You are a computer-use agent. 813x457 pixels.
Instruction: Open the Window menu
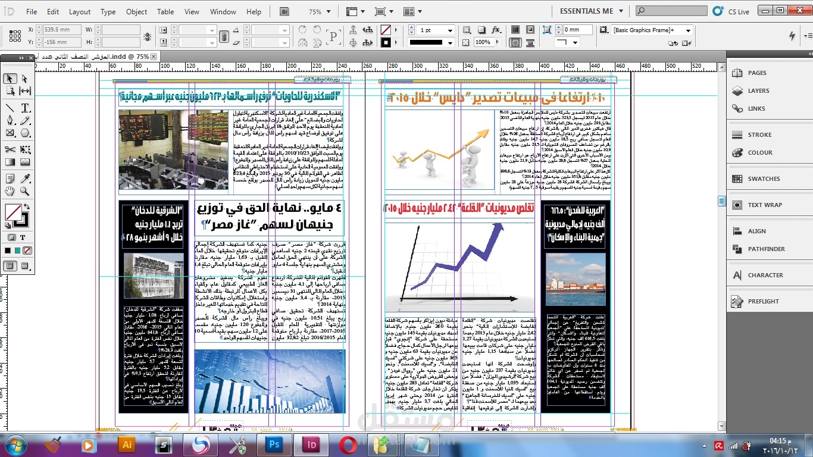click(x=223, y=11)
